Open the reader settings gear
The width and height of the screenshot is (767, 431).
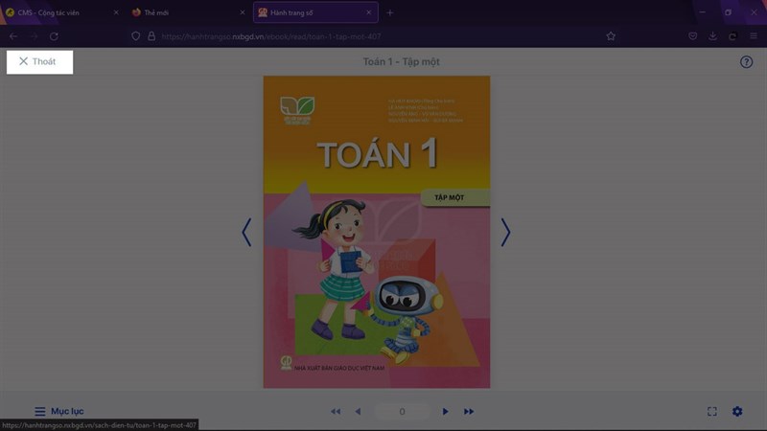pos(737,411)
